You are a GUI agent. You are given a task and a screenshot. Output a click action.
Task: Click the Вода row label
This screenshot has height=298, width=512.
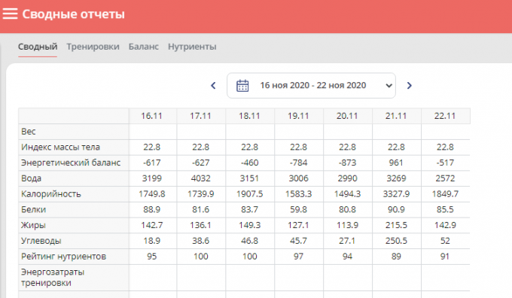[x=31, y=178]
